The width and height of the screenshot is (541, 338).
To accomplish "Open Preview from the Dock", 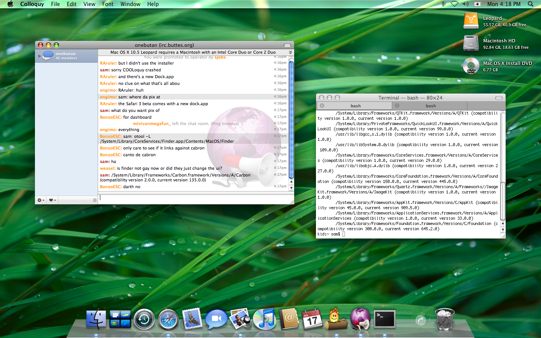I will pyautogui.click(x=240, y=318).
